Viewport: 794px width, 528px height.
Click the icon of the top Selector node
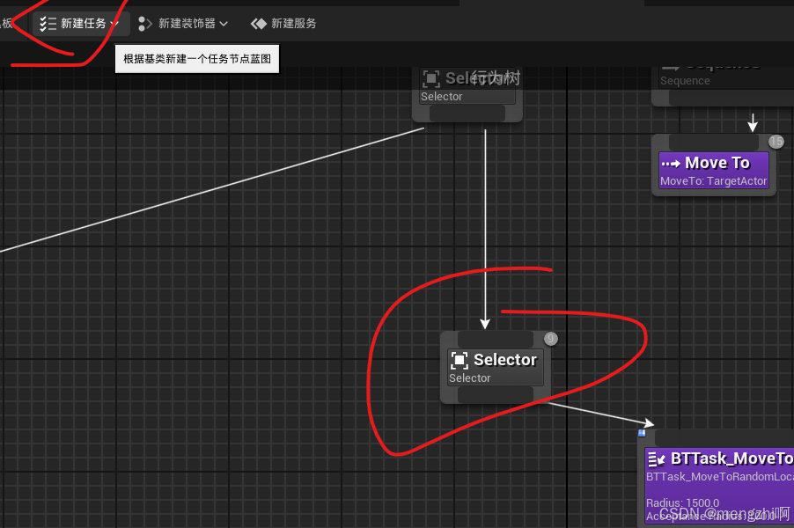(x=431, y=78)
